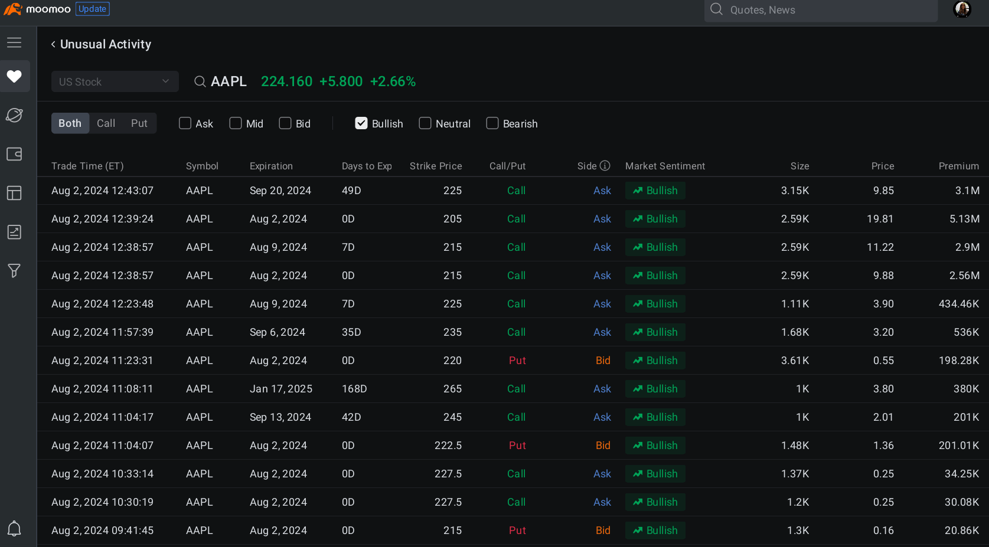Uncheck the Bullish checkbox

pos(361,123)
